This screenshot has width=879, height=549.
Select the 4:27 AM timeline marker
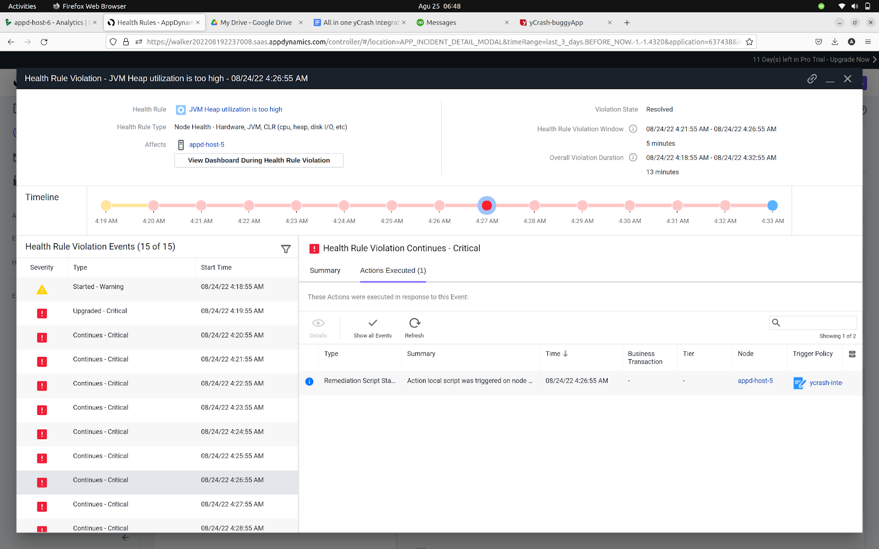pyautogui.click(x=487, y=205)
